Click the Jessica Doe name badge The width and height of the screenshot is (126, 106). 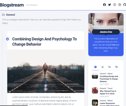pos(106,32)
